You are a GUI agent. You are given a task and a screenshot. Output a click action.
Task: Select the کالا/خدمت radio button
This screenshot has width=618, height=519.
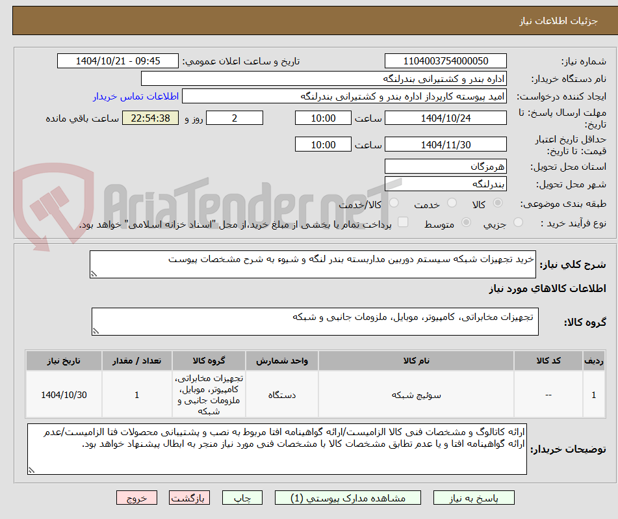click(x=394, y=203)
